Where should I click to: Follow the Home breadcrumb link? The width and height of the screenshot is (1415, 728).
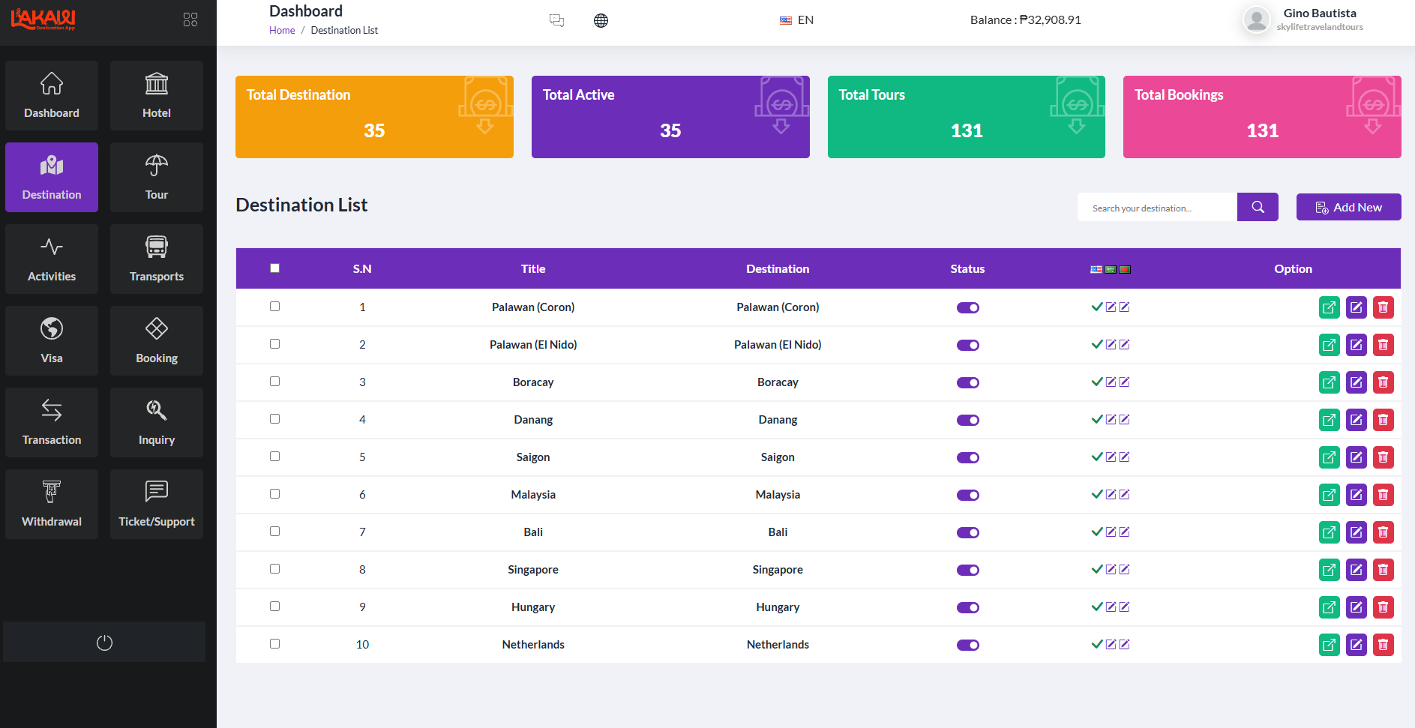(x=282, y=31)
